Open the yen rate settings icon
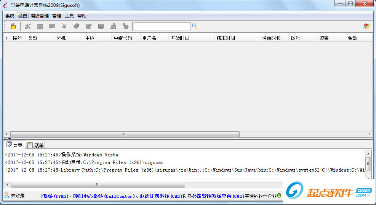 pyautogui.click(x=64, y=26)
